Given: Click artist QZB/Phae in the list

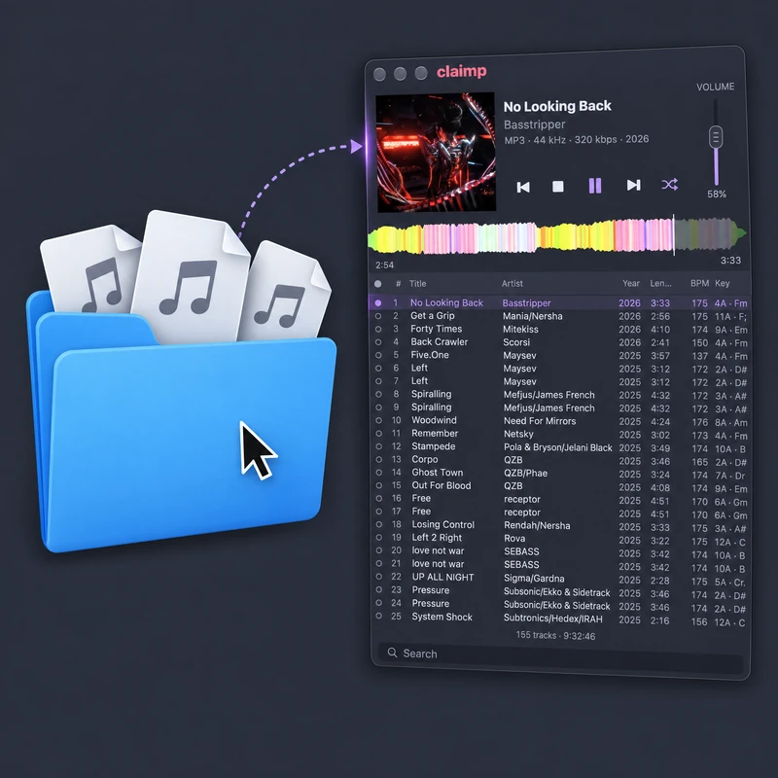Looking at the screenshot, I should tap(525, 474).
